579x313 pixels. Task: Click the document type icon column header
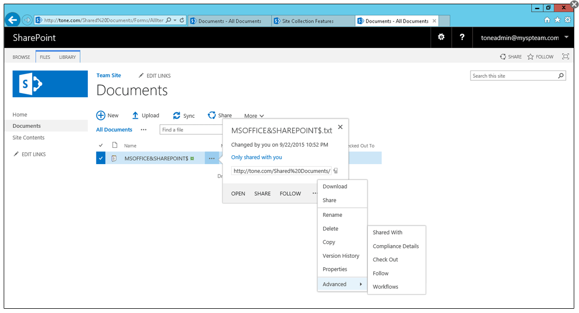115,145
